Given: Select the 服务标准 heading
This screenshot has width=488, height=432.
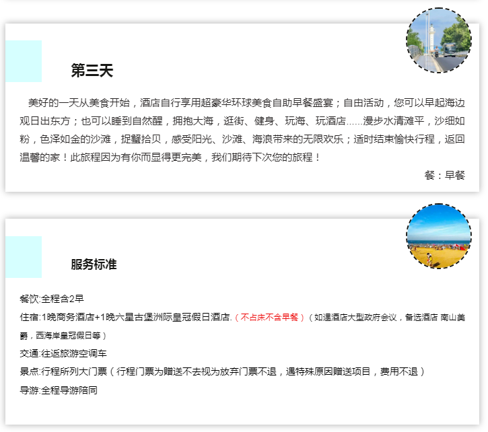Looking at the screenshot, I should click(94, 264).
